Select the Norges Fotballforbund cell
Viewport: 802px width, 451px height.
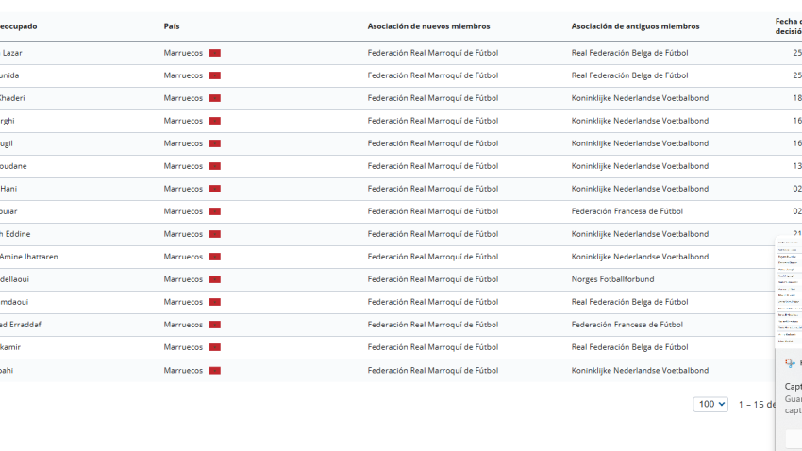tap(612, 279)
